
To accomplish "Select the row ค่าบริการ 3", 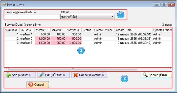I will [88, 43].
